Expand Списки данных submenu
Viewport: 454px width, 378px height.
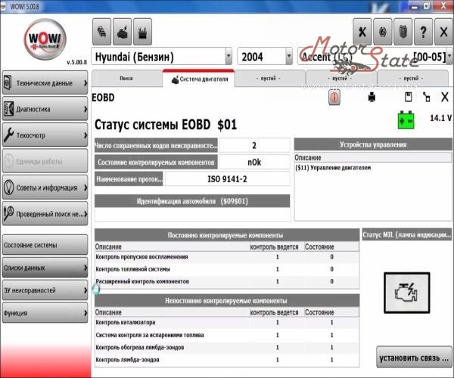coord(45,268)
